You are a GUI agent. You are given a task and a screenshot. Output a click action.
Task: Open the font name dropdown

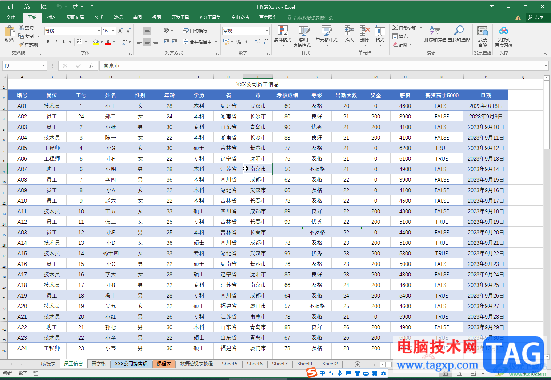tap(99, 31)
